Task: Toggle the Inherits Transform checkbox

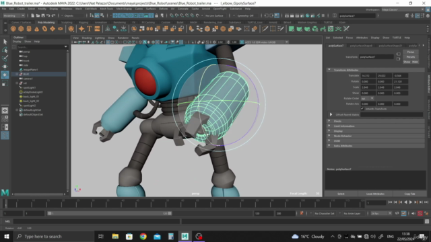Action: click(362, 109)
